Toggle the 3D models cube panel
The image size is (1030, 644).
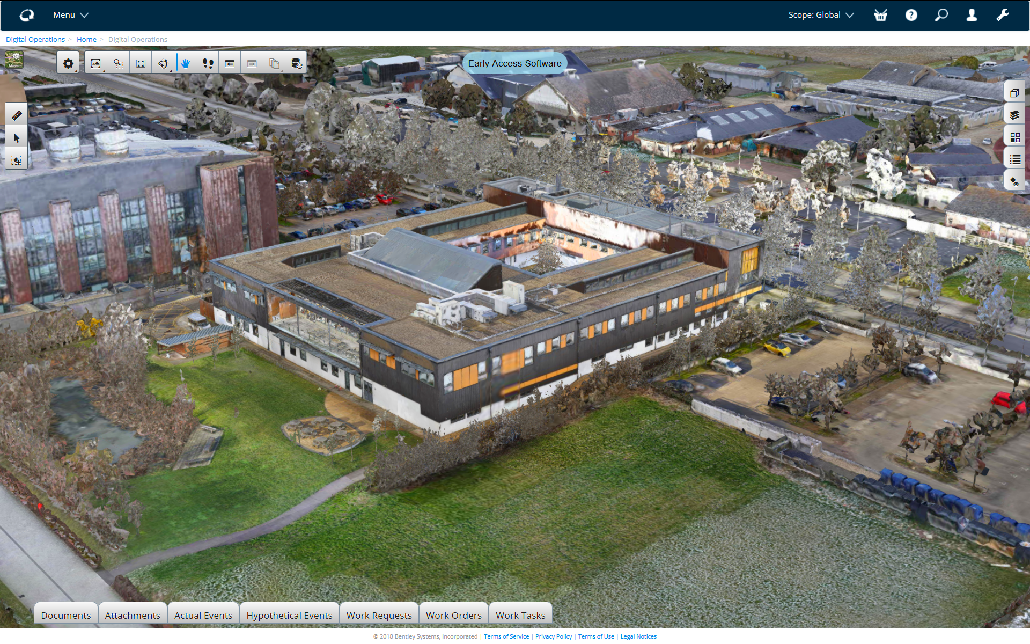[x=1014, y=93]
